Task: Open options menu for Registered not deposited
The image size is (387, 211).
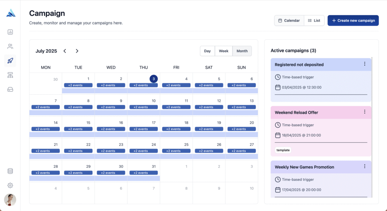Action: 365,64
